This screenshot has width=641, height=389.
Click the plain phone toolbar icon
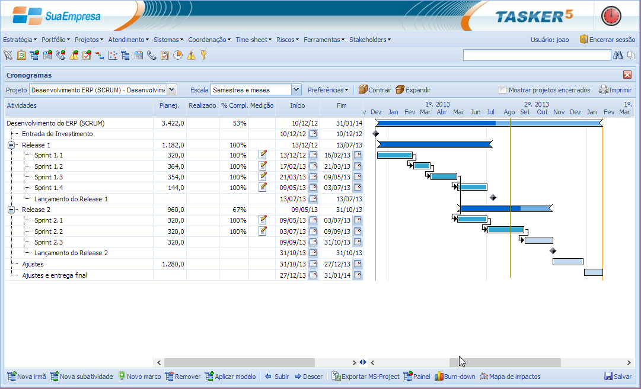pyautogui.click(x=152, y=55)
